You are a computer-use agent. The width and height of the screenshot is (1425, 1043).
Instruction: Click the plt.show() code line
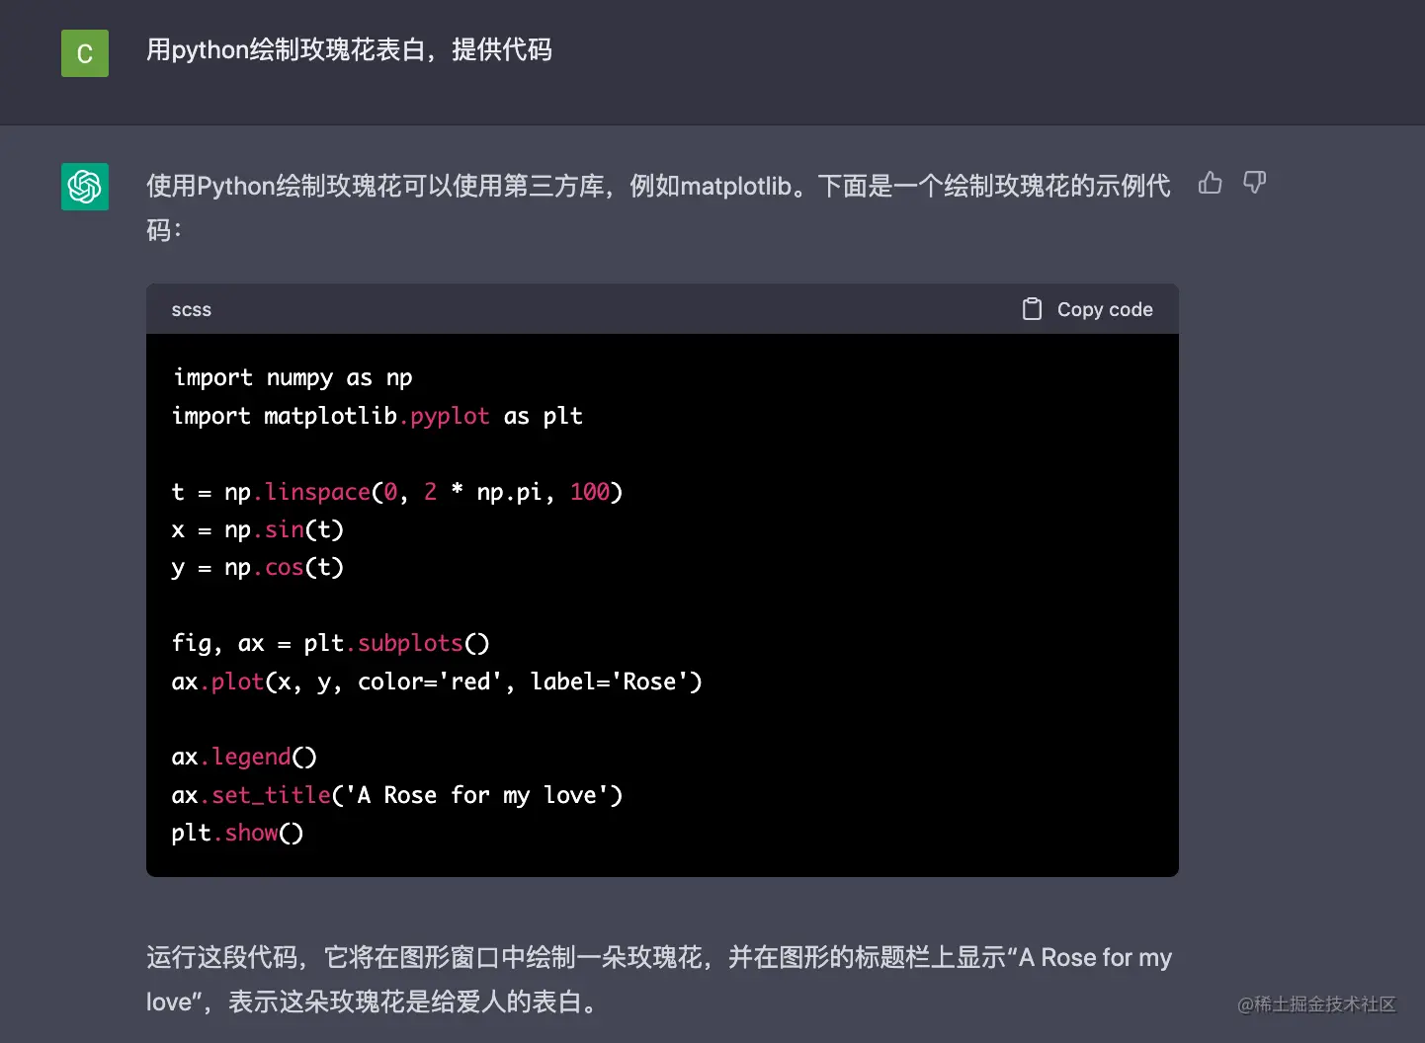tap(238, 833)
